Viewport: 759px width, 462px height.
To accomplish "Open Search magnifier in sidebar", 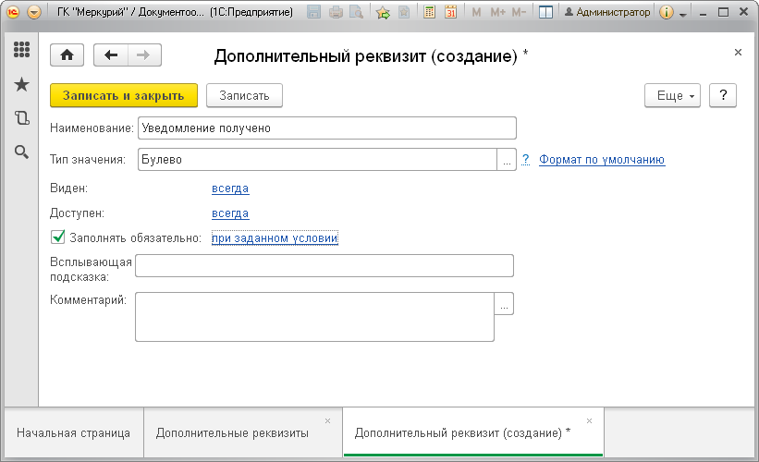I will coord(21,152).
